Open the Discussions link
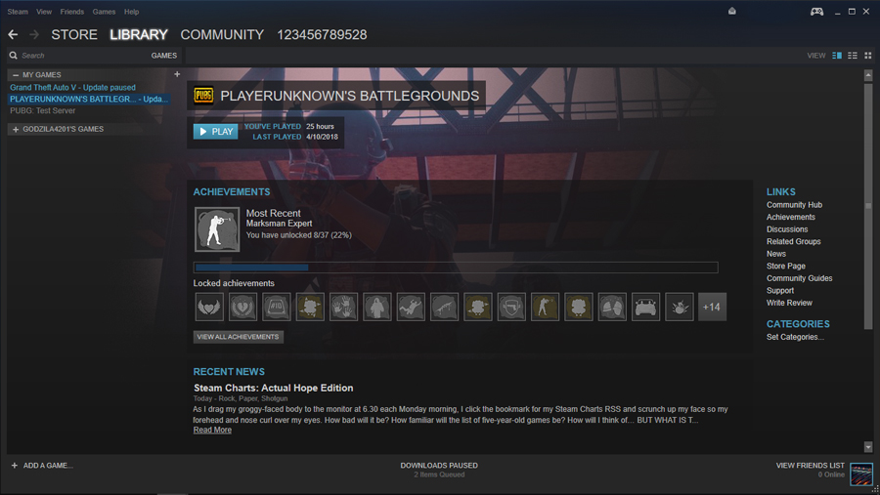Viewport: 880px width, 495px height. pyautogui.click(x=787, y=229)
